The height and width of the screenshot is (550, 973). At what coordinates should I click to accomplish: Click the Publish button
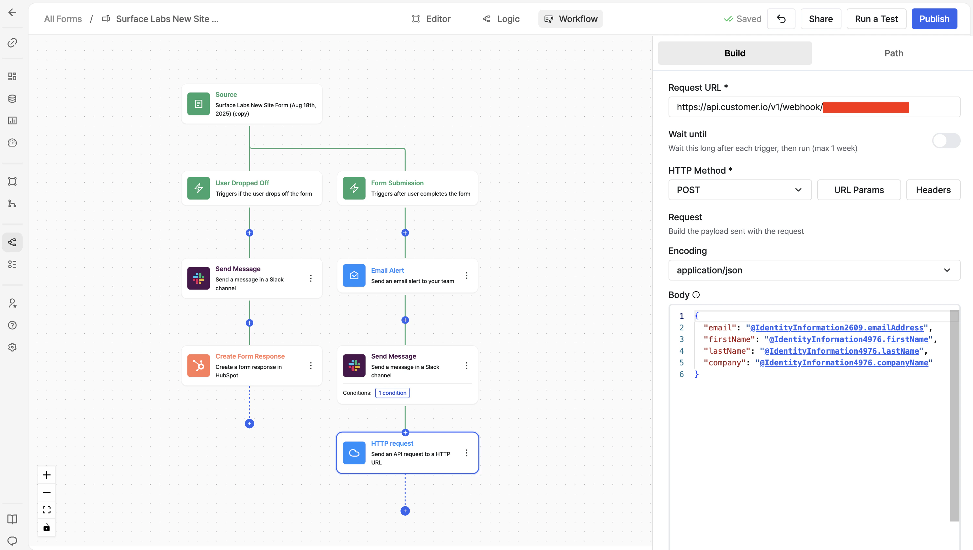click(x=934, y=19)
